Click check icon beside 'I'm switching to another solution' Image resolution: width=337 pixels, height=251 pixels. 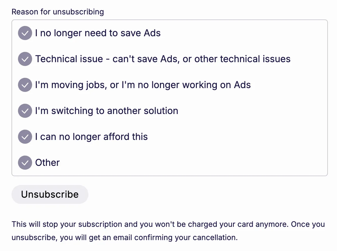point(25,111)
